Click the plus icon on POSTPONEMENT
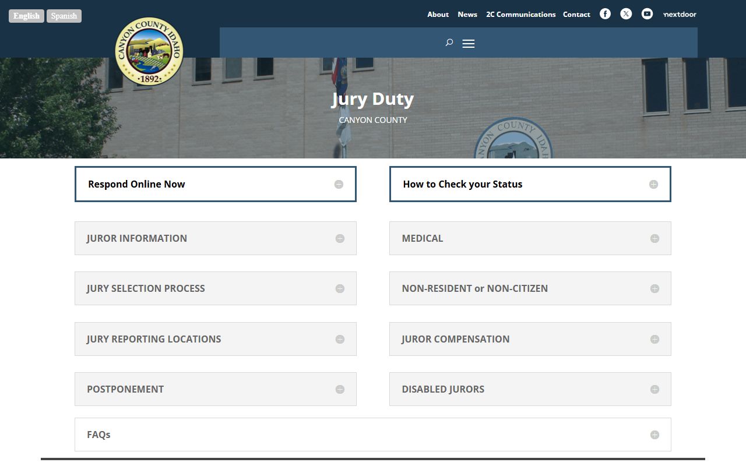746x466 pixels. click(x=340, y=389)
